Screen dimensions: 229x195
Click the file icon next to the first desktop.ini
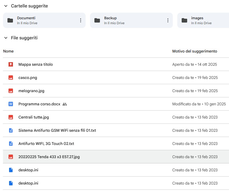click(x=10, y=170)
